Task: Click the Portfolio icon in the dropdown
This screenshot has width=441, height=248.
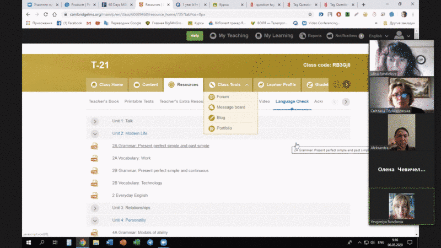Action: click(x=212, y=128)
